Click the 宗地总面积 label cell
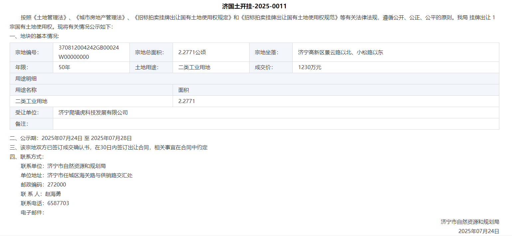512x236 pixels. (x=151, y=52)
